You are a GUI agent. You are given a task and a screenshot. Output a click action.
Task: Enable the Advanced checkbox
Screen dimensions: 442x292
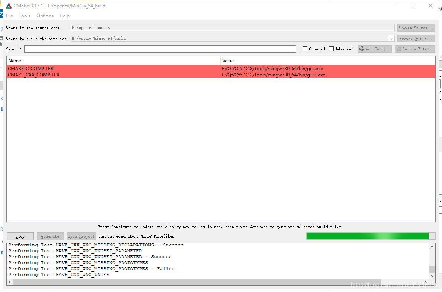coord(332,49)
